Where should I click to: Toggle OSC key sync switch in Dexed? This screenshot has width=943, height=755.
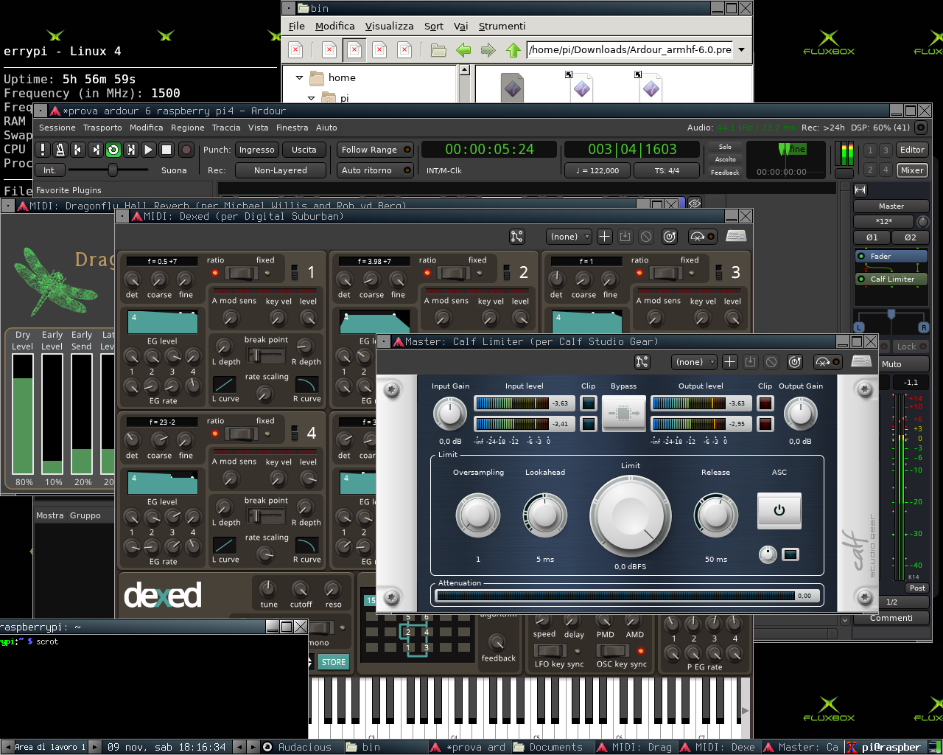point(612,650)
